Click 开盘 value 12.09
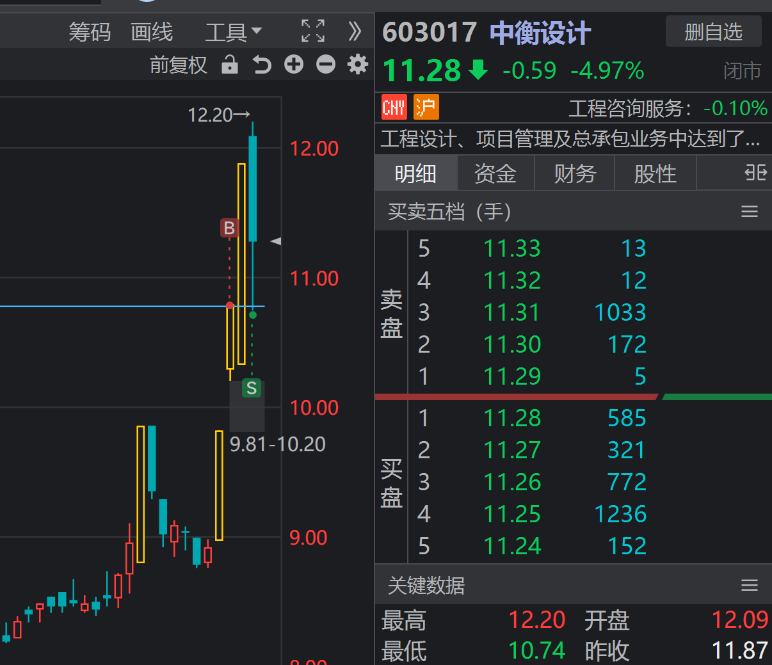The image size is (772, 665). tap(740, 620)
